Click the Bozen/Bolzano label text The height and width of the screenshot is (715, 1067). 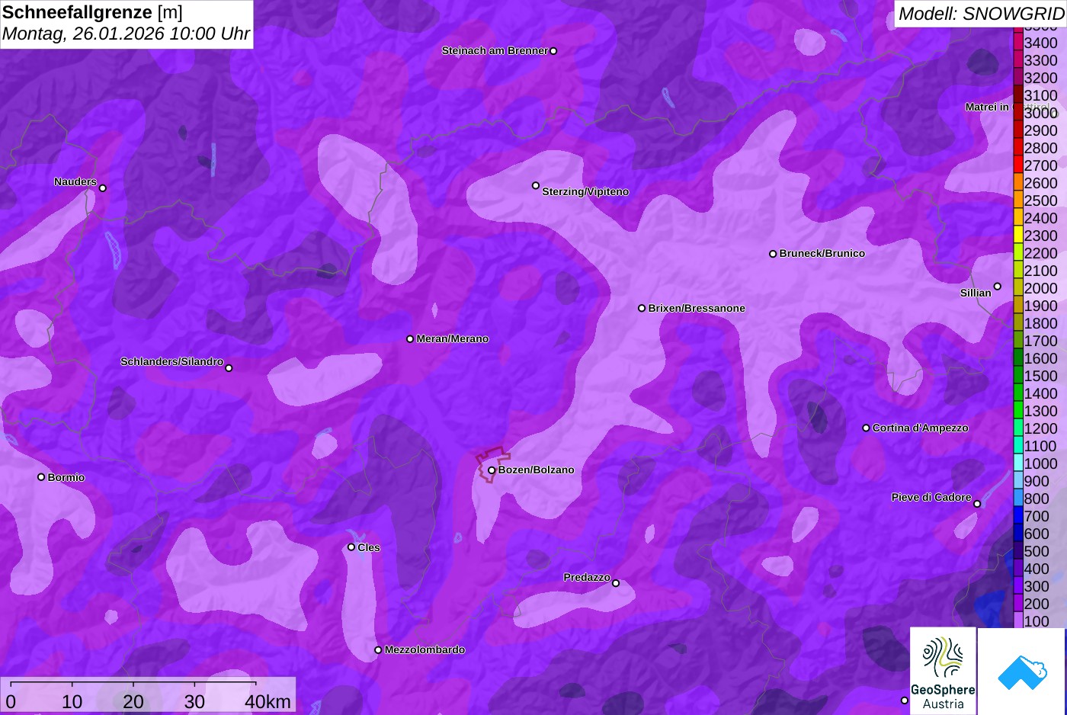[x=537, y=470]
